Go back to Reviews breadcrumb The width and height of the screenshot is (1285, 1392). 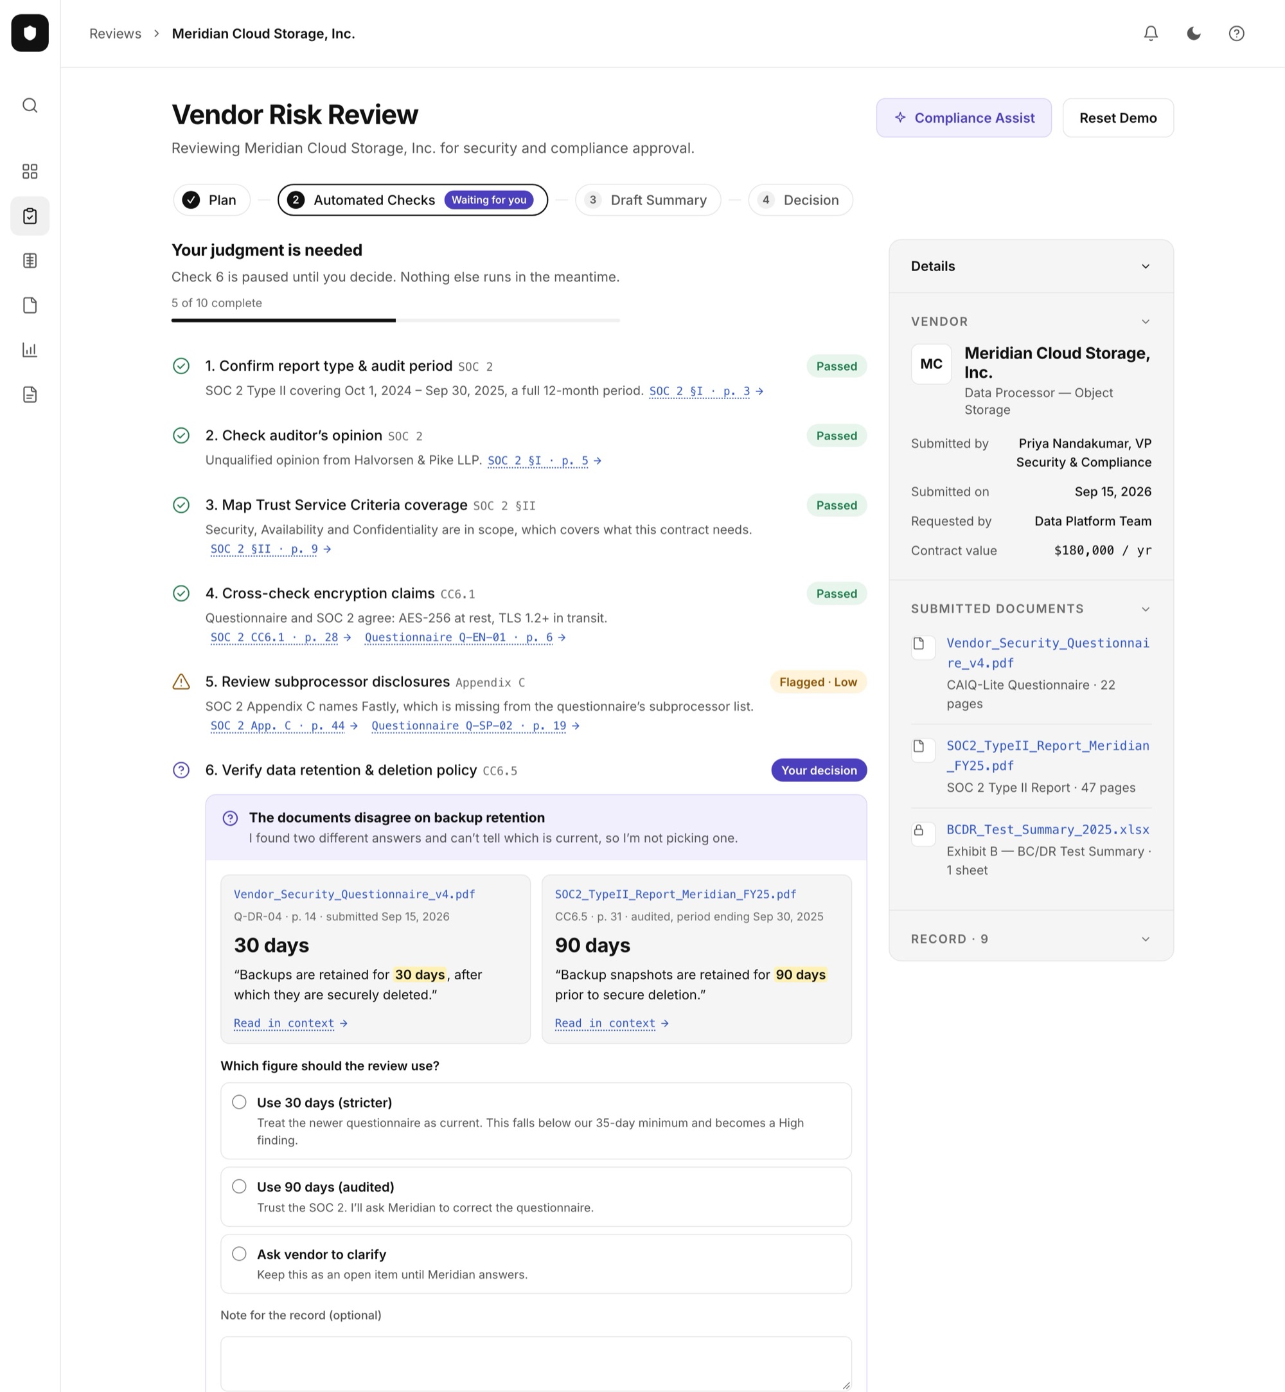(116, 33)
